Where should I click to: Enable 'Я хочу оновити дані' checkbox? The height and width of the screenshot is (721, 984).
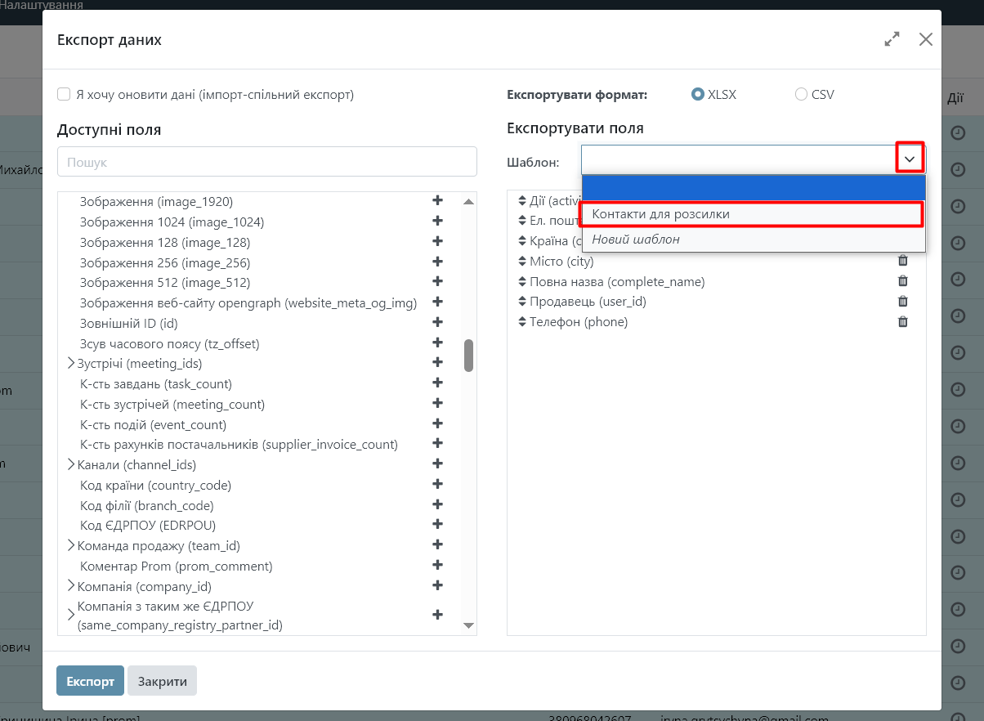tap(64, 95)
